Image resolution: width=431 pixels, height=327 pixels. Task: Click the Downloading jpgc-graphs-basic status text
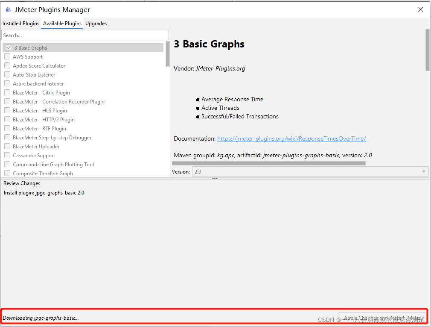click(x=41, y=318)
